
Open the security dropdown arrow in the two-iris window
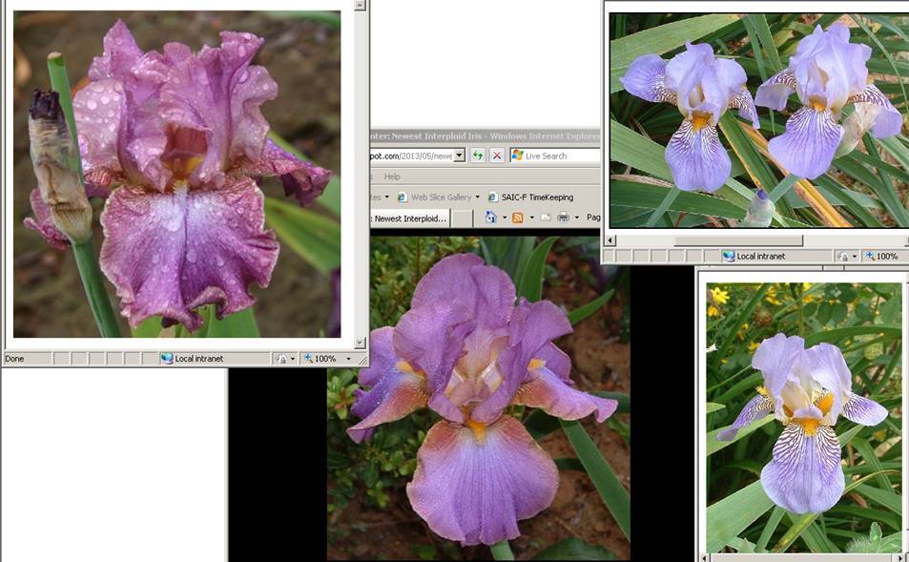855,257
